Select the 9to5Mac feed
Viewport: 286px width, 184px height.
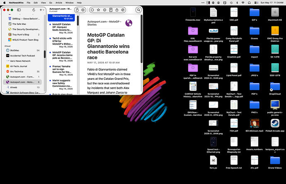click(23, 50)
